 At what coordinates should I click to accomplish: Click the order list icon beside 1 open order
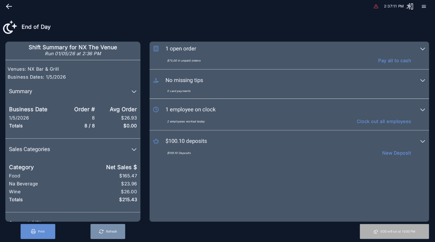coord(156,49)
